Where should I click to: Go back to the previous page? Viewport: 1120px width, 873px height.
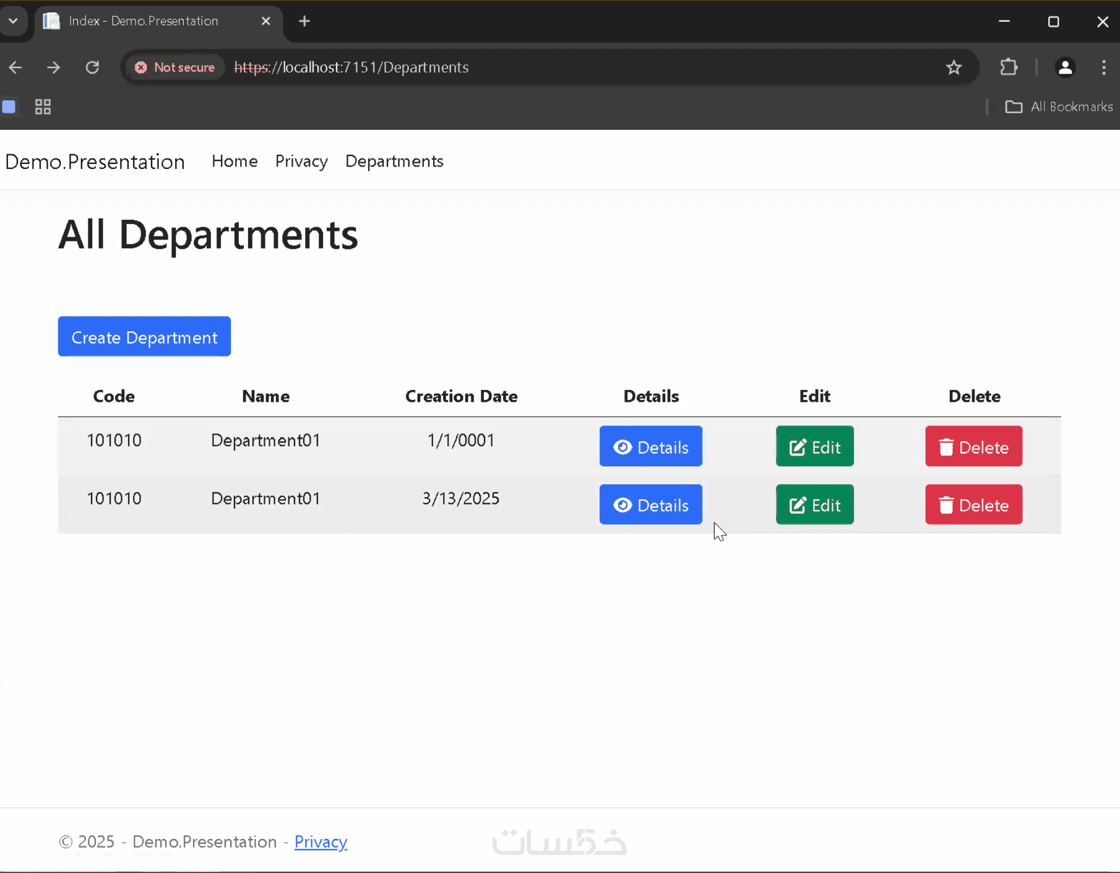(x=16, y=67)
